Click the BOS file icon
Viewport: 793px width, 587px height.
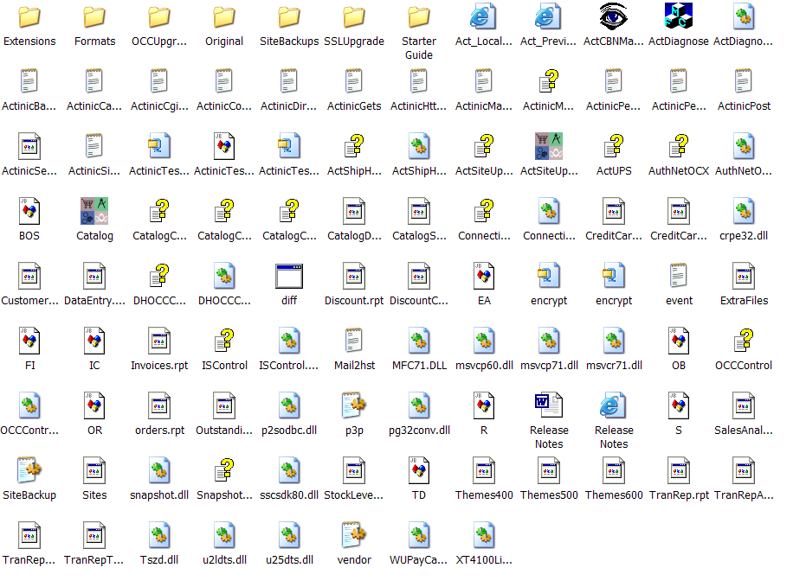coord(29,212)
